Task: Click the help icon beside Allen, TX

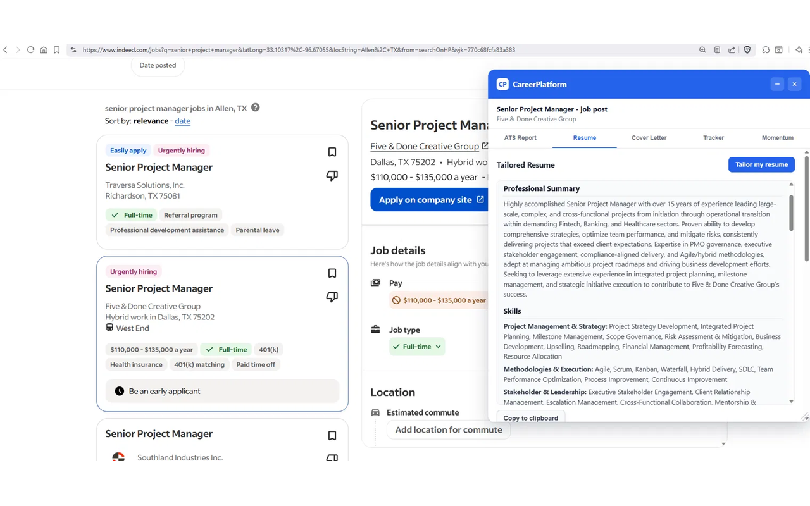Action: click(255, 108)
